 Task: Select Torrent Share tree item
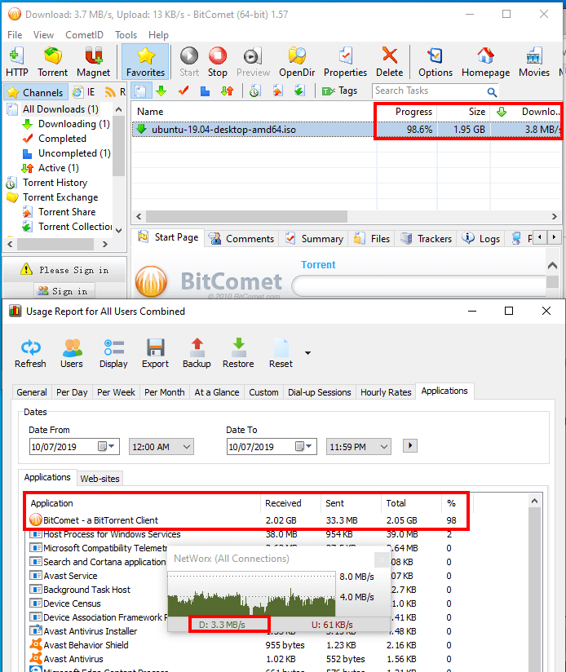click(x=67, y=212)
